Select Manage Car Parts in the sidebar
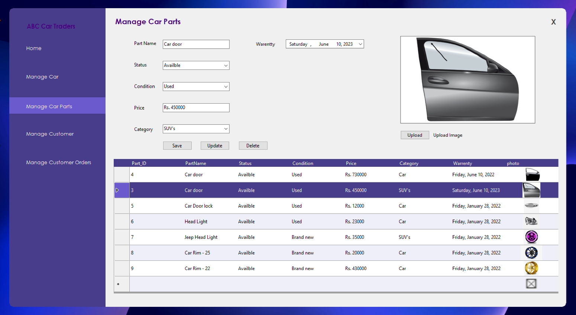Screen dimensions: 576x315 (57, 106)
